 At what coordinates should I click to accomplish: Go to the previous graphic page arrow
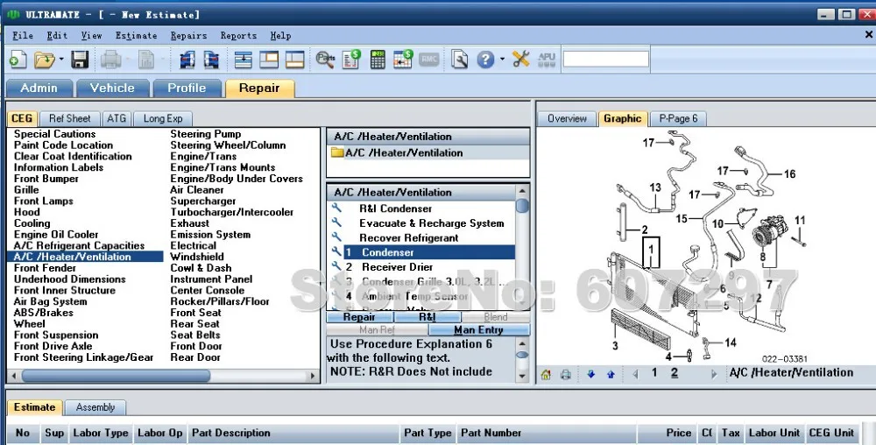pos(636,374)
